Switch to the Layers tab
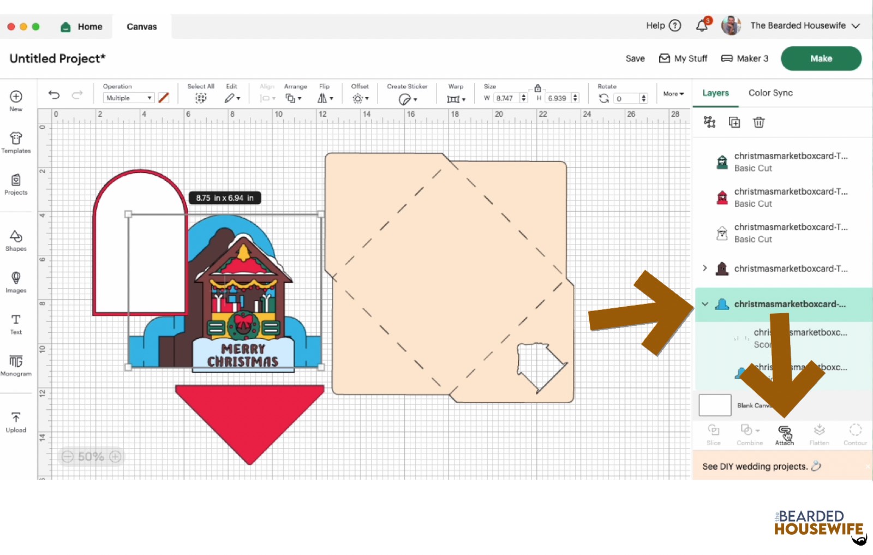The height and width of the screenshot is (555, 873). 715,93
